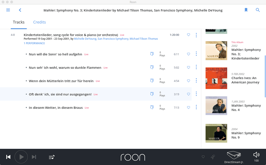Open search with magnifier icon
The width and height of the screenshot is (266, 165).
258,10
